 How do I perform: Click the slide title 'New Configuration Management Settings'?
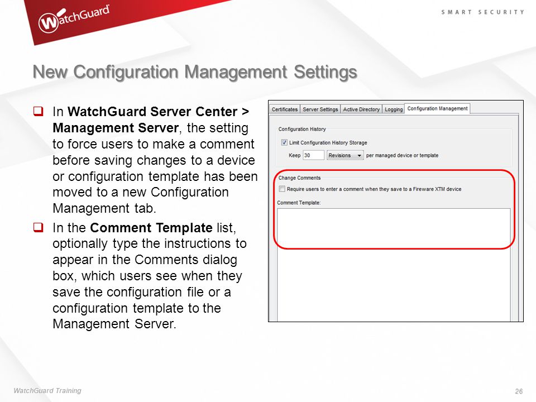click(x=195, y=72)
